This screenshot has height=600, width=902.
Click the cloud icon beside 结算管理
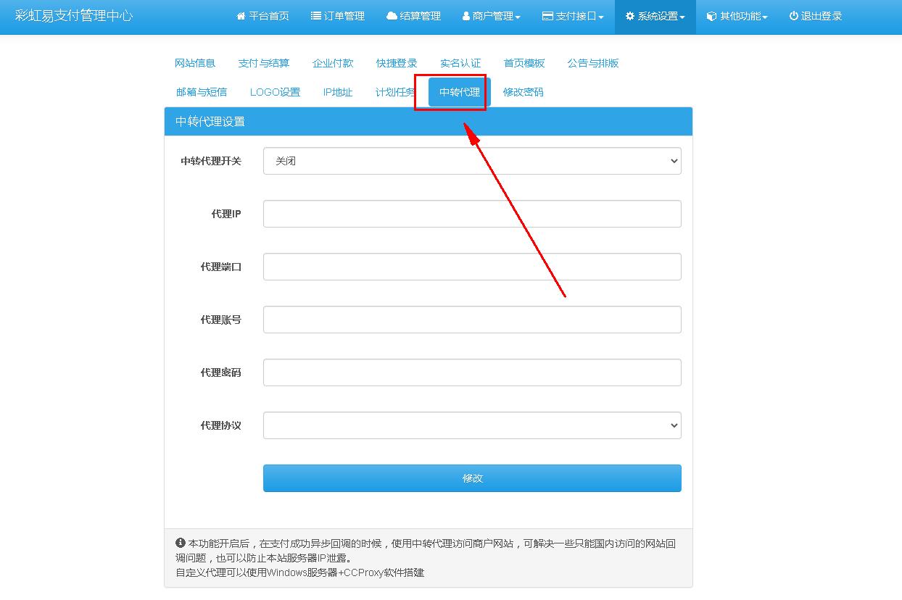tap(392, 16)
